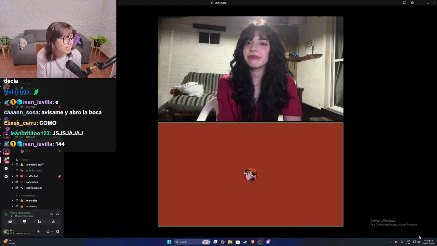Click the China Gang title text
The image size is (437, 246).
(221, 3)
